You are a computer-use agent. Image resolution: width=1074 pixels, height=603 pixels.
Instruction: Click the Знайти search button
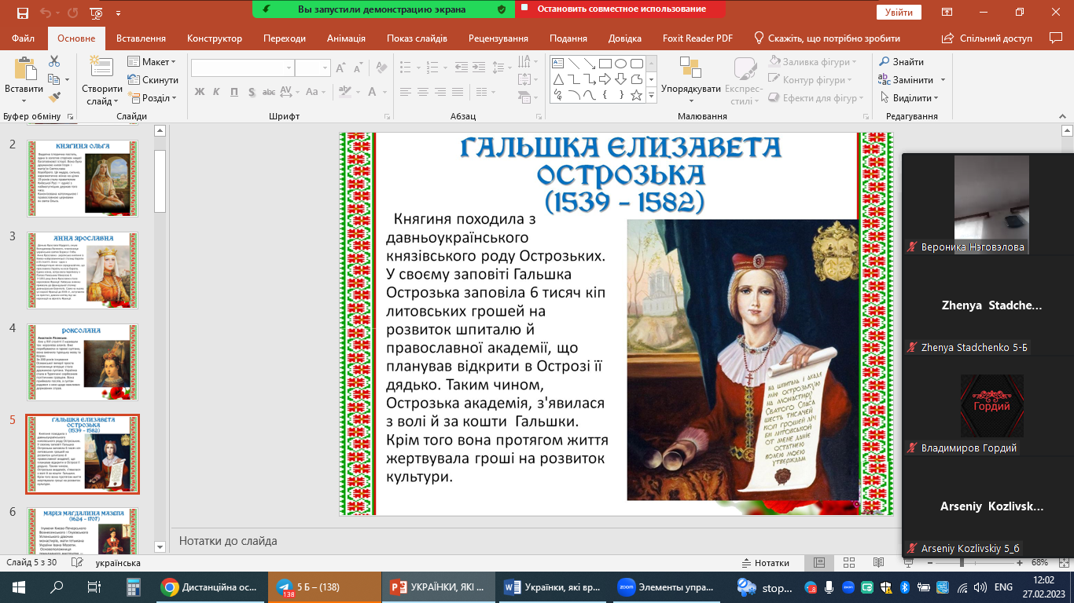901,62
